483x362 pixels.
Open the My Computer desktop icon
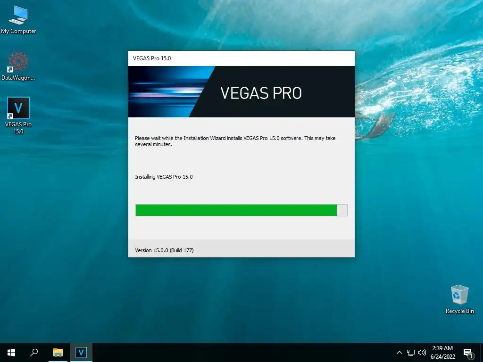[18, 19]
